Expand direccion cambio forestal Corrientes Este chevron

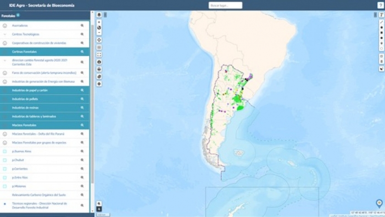[x=5, y=61]
